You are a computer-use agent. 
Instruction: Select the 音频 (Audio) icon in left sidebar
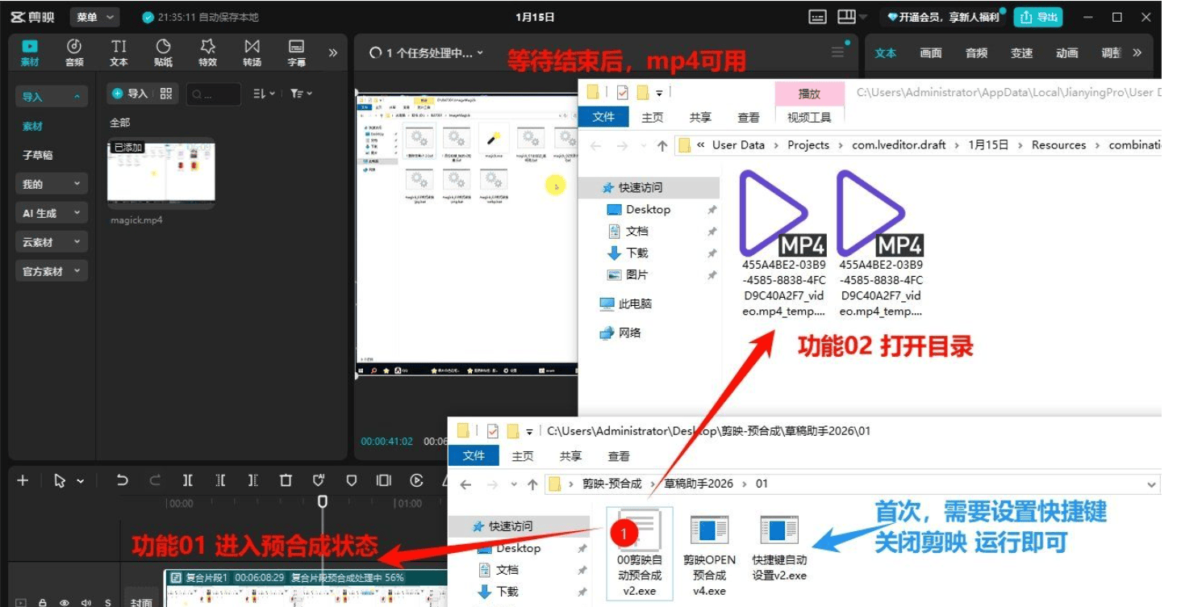tap(73, 50)
